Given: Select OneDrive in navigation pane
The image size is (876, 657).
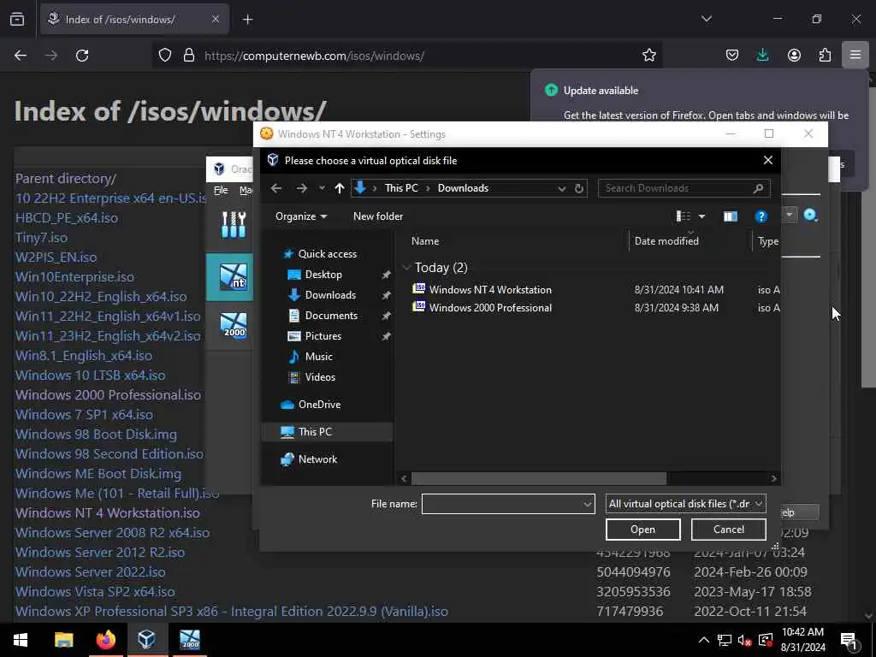Looking at the screenshot, I should point(319,405).
